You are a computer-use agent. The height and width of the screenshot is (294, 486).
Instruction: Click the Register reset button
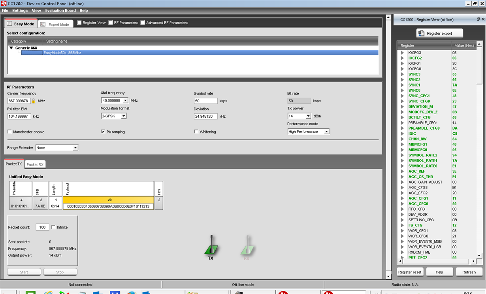coord(410,272)
